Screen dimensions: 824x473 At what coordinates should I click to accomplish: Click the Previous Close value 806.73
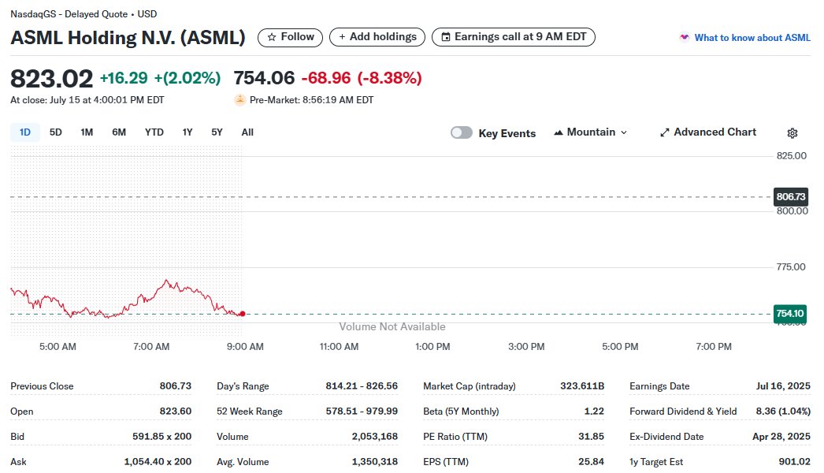click(176, 385)
